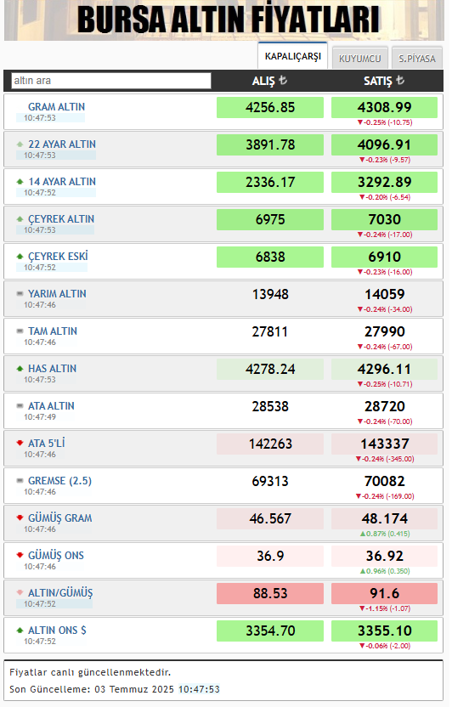The width and height of the screenshot is (452, 707).
Task: Open the TAM ALTIN link
Action: (x=53, y=331)
